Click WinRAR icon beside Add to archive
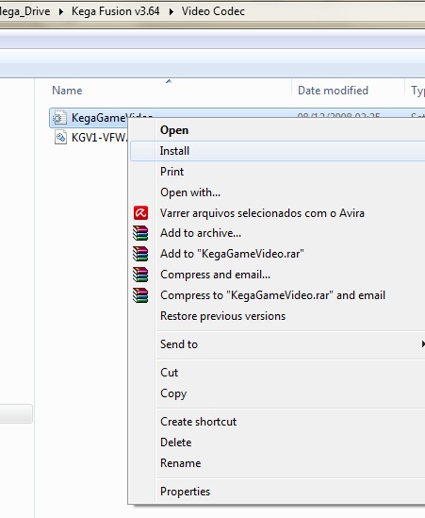This screenshot has width=425, height=518. click(x=140, y=233)
